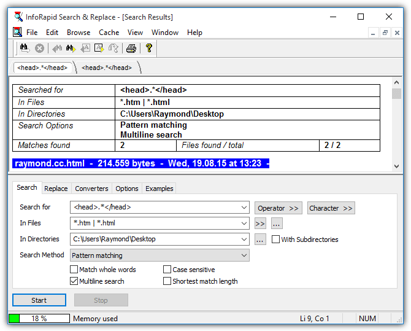Screen dimensions: 411x331
Task: Expand the In Files dropdown arrow
Action: (x=244, y=224)
